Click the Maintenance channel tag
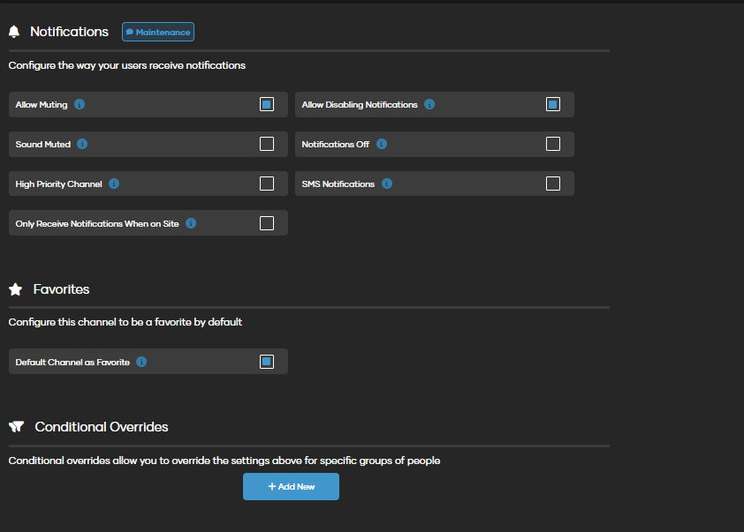The image size is (744, 532). tap(158, 32)
